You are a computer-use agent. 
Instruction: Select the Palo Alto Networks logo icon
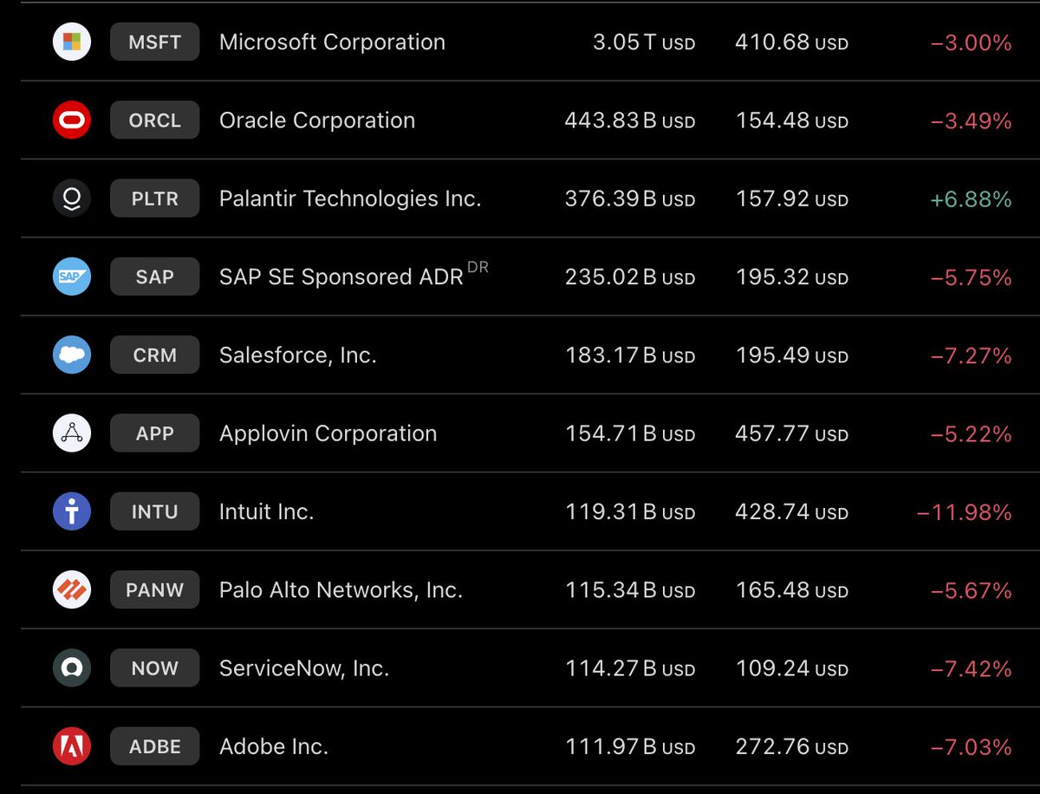[x=72, y=589]
